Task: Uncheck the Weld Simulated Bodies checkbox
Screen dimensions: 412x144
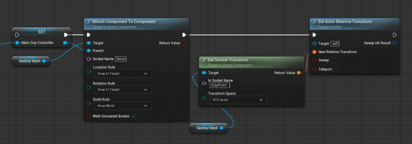Action: click(x=133, y=116)
